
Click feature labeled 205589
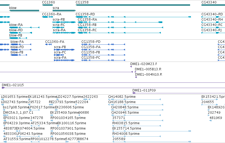click(119, 139)
